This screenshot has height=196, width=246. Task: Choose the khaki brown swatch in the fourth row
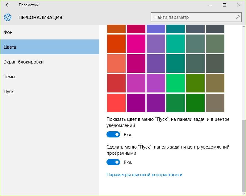(x=215, y=83)
